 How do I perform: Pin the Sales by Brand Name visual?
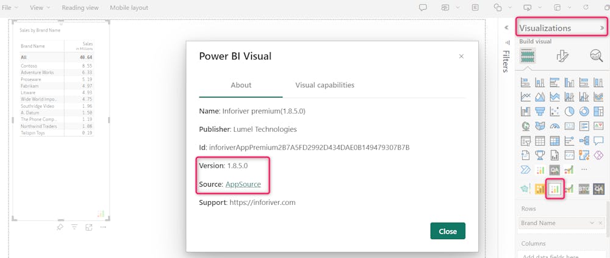(60, 228)
